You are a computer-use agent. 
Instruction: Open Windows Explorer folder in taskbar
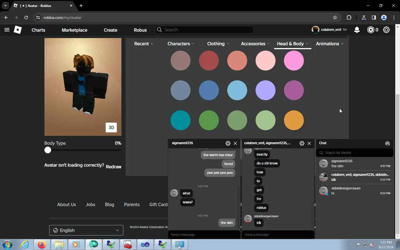(59, 245)
